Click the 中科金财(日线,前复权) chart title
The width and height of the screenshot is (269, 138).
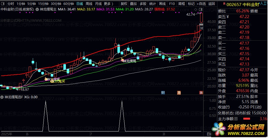(x=17, y=9)
